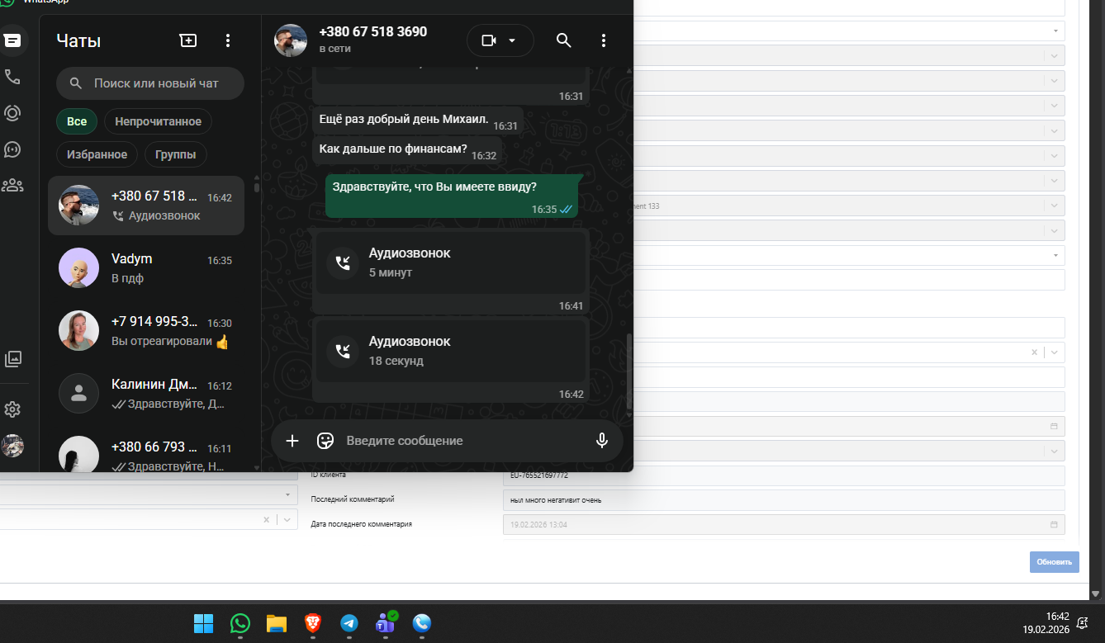Select the Все chat filter
Screen dimensions: 1105x643
[x=77, y=121]
